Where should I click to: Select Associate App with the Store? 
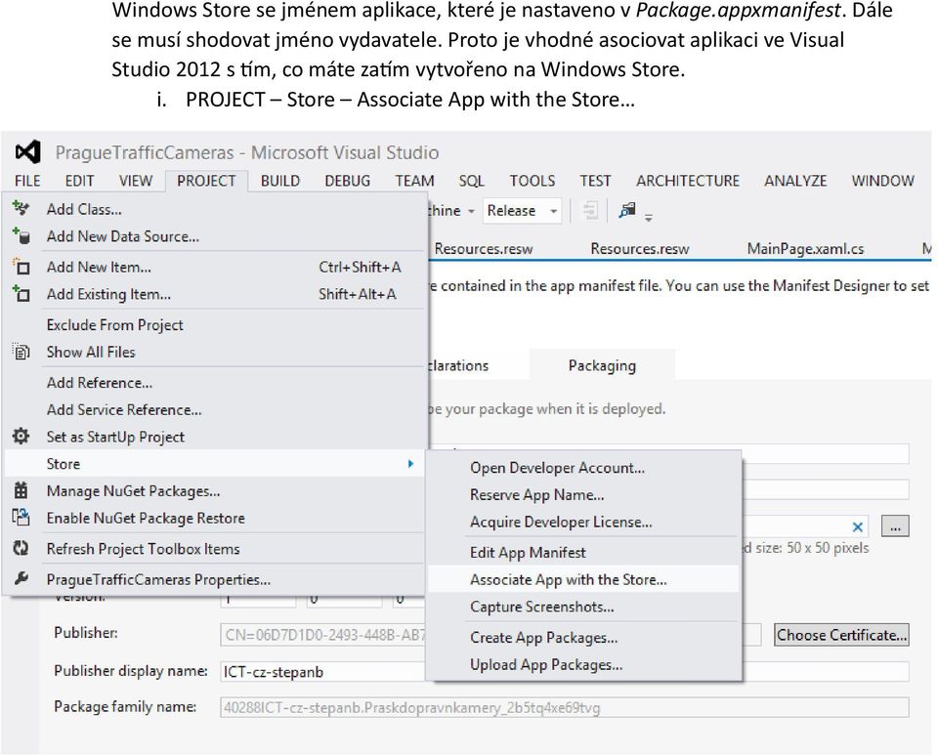pyautogui.click(x=583, y=579)
